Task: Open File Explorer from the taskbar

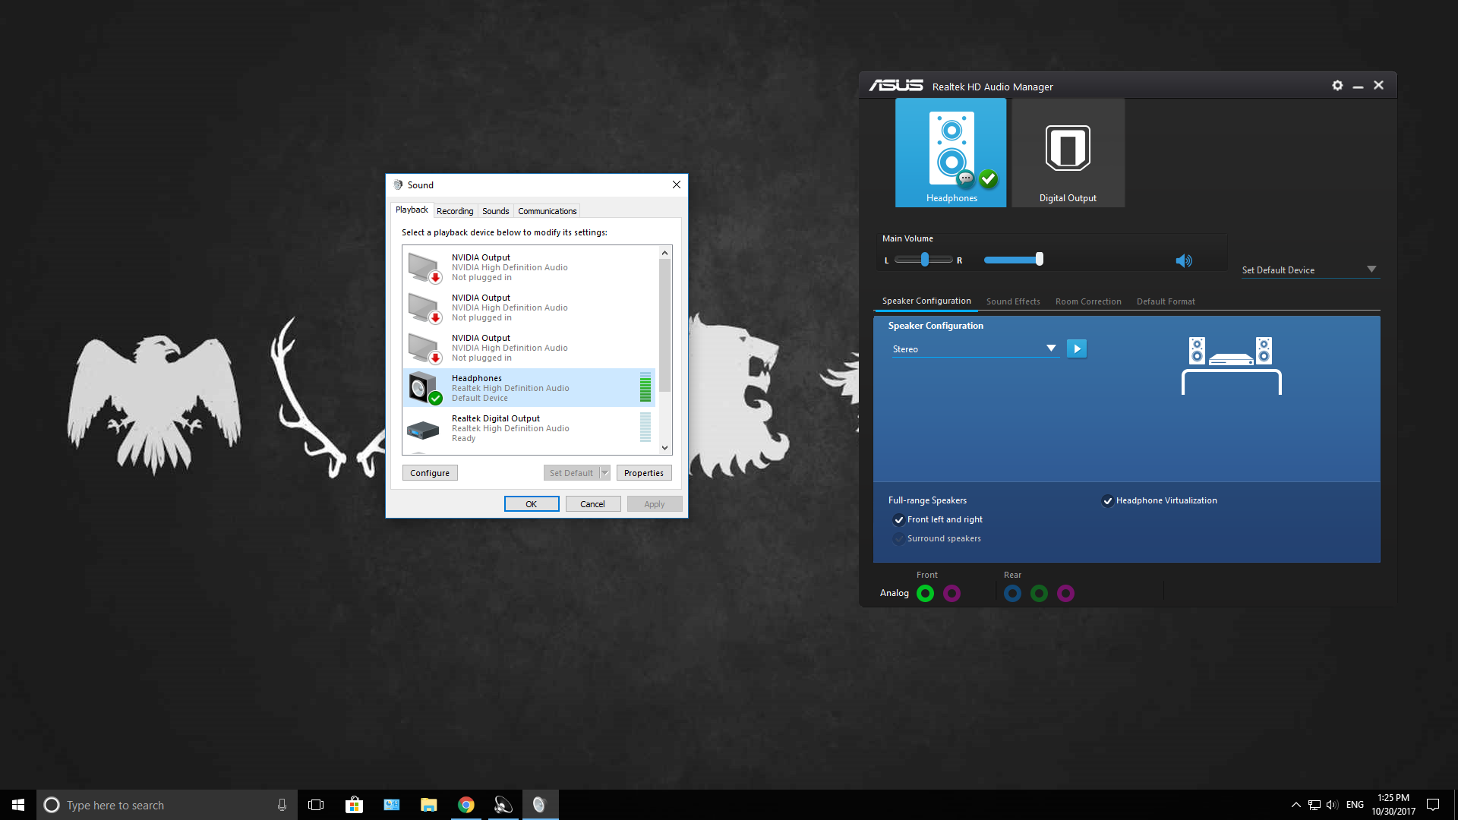Action: pos(428,805)
